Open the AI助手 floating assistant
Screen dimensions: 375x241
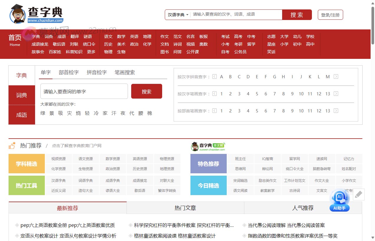tap(339, 202)
